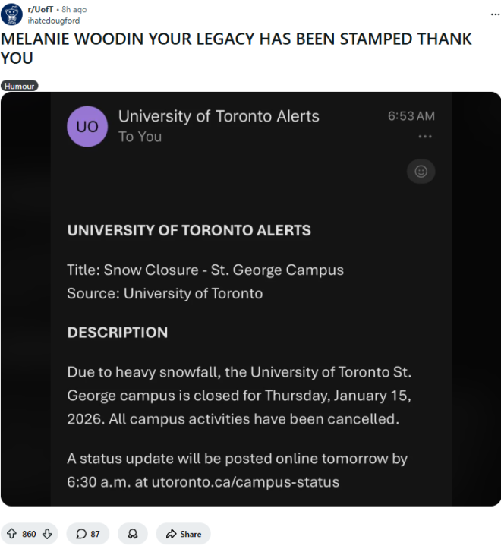This screenshot has height=546, width=501.
Task: Click the r/UofT subreddit avatar icon
Action: click(12, 15)
